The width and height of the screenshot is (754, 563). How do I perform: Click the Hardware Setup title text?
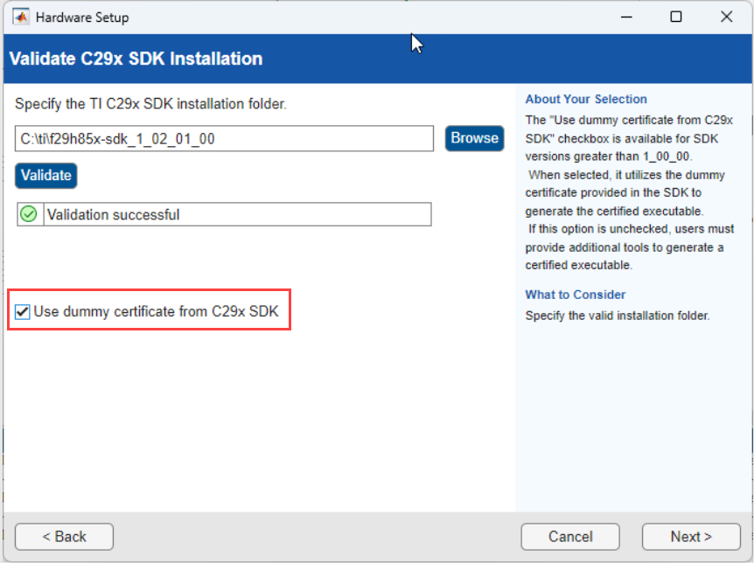click(x=83, y=16)
